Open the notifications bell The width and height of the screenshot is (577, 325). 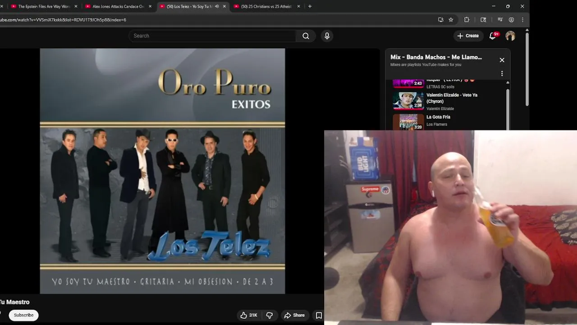(493, 36)
